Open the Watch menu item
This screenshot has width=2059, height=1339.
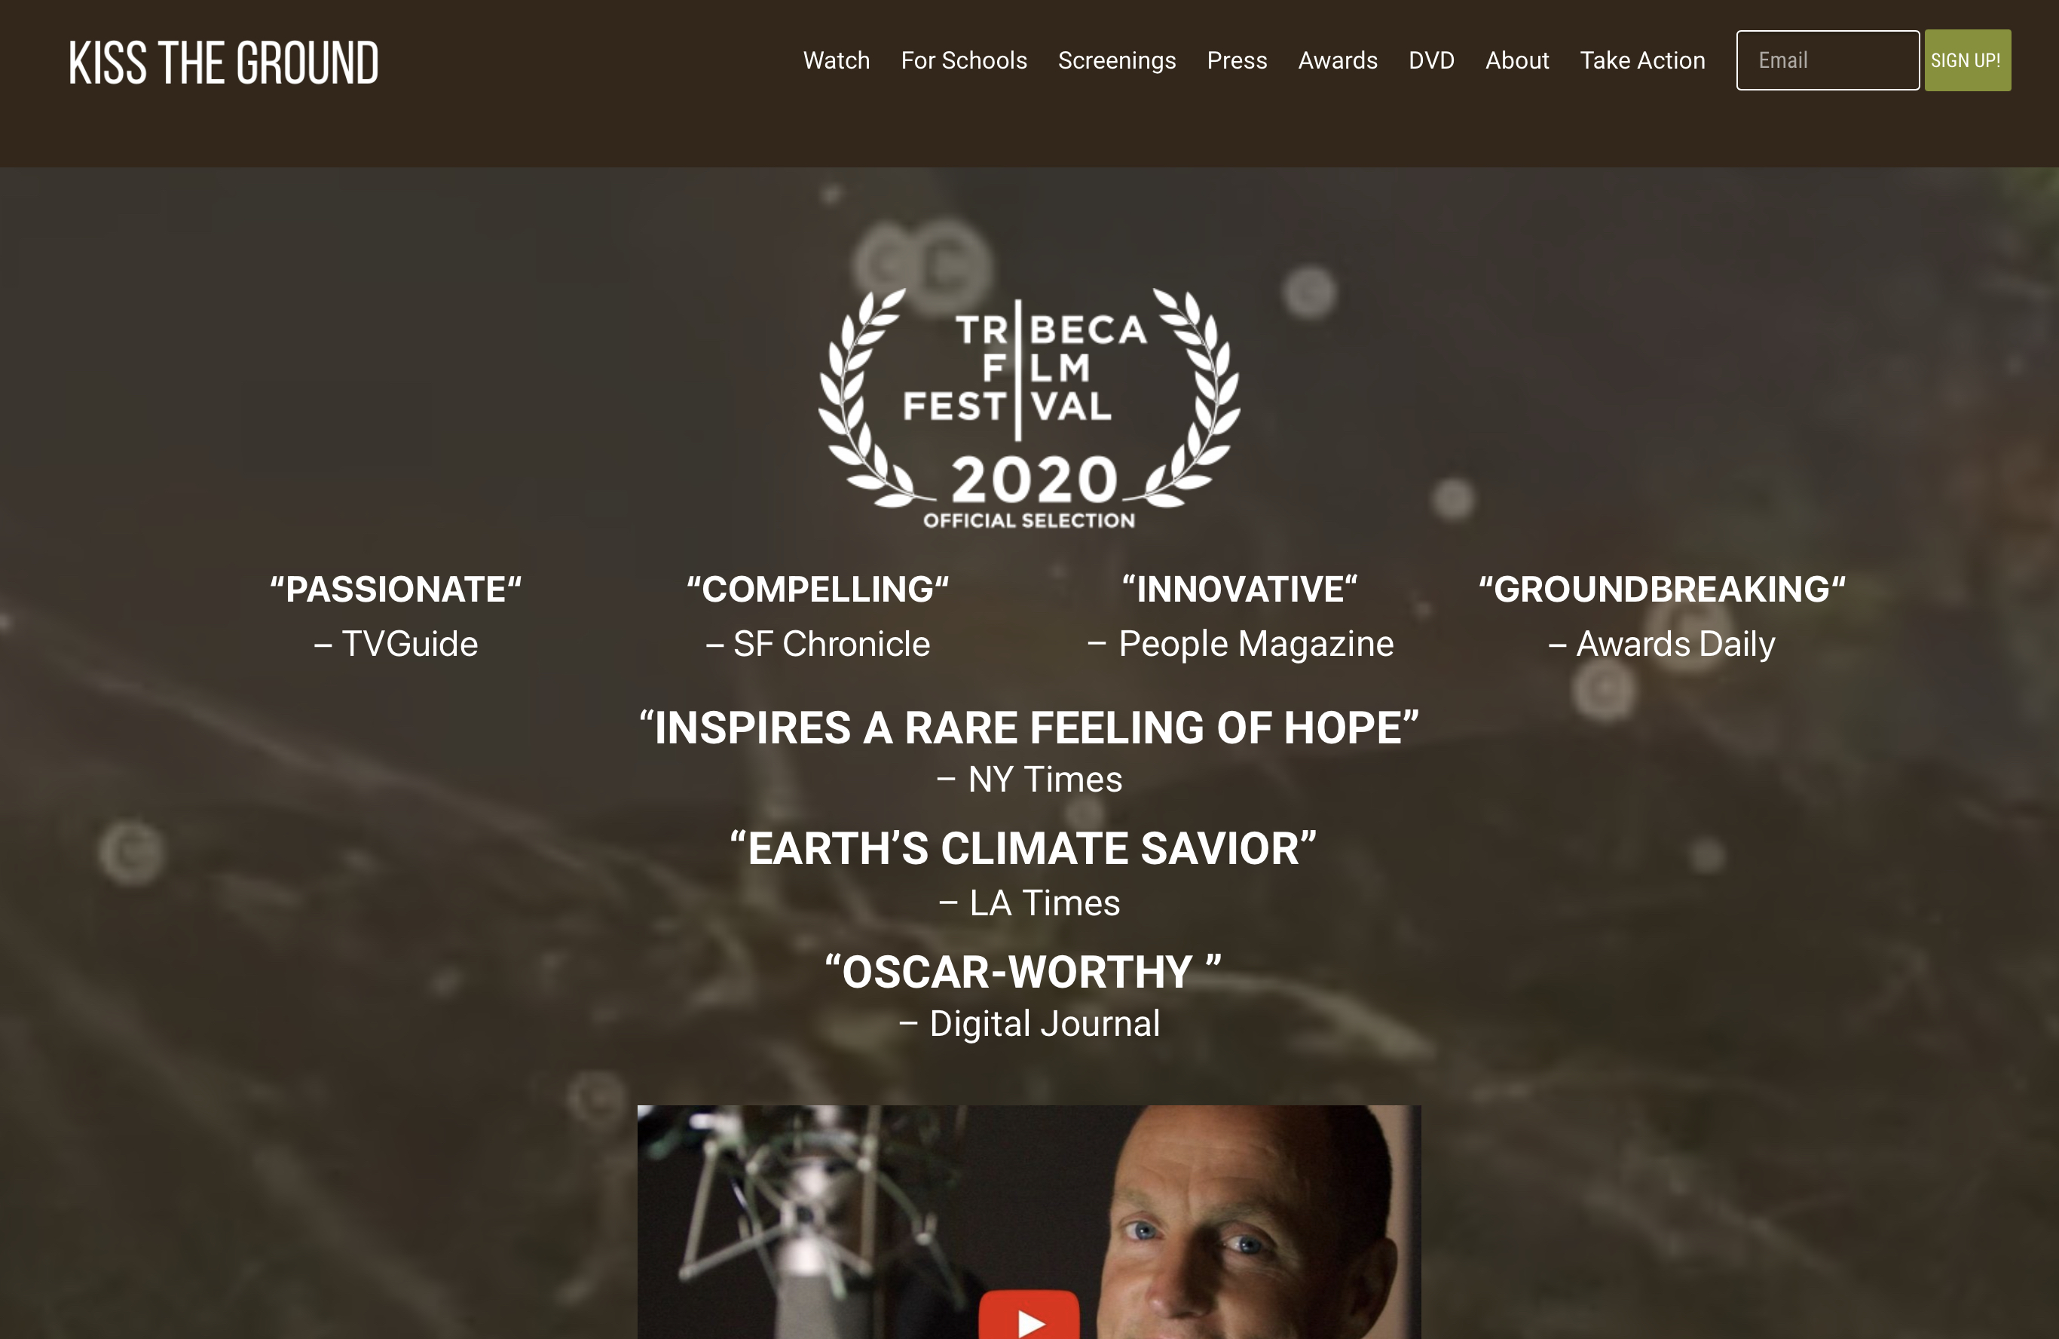coord(836,60)
